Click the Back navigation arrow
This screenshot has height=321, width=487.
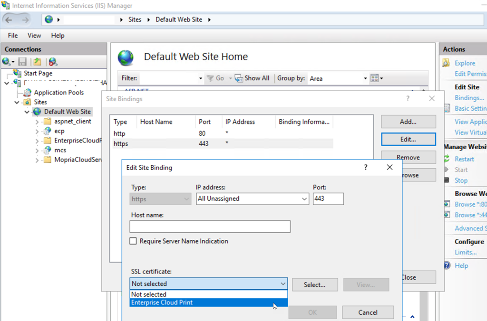pyautogui.click(x=9, y=19)
